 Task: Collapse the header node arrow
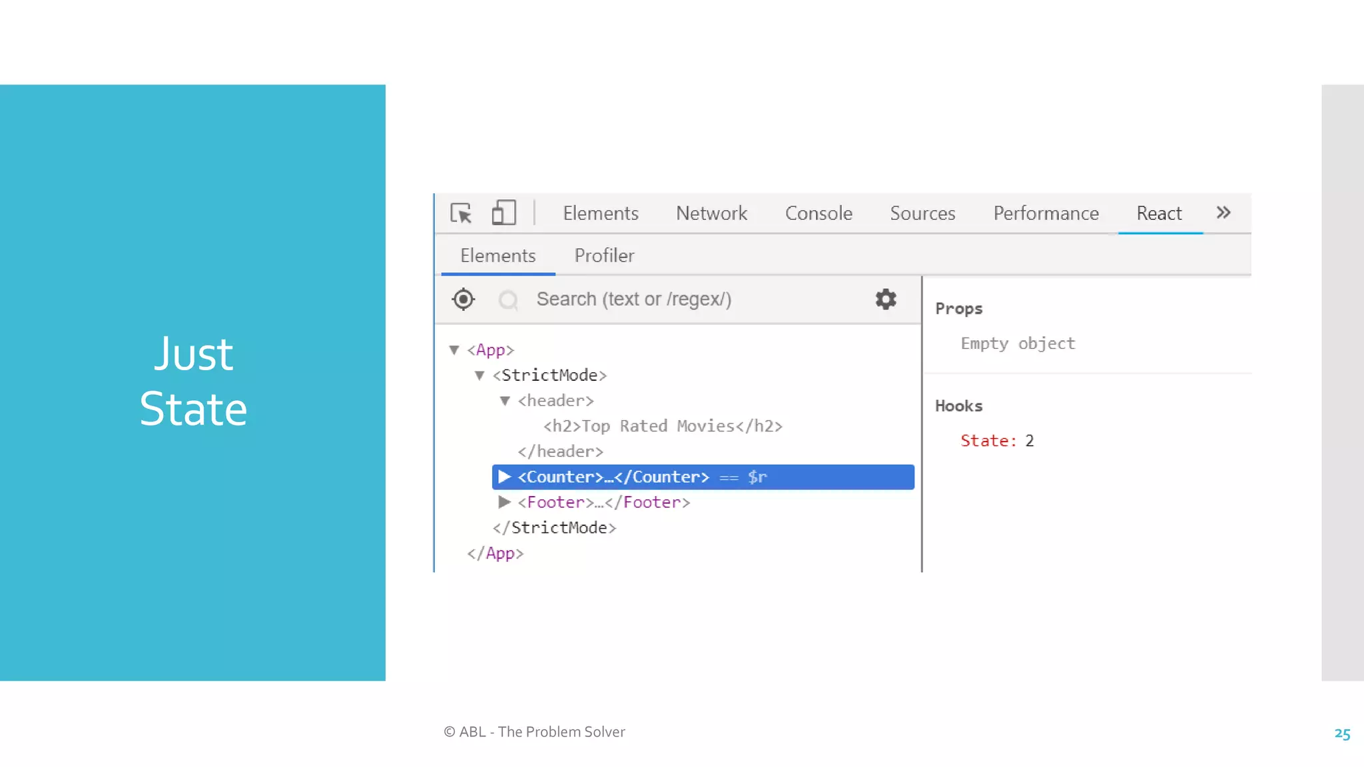505,401
